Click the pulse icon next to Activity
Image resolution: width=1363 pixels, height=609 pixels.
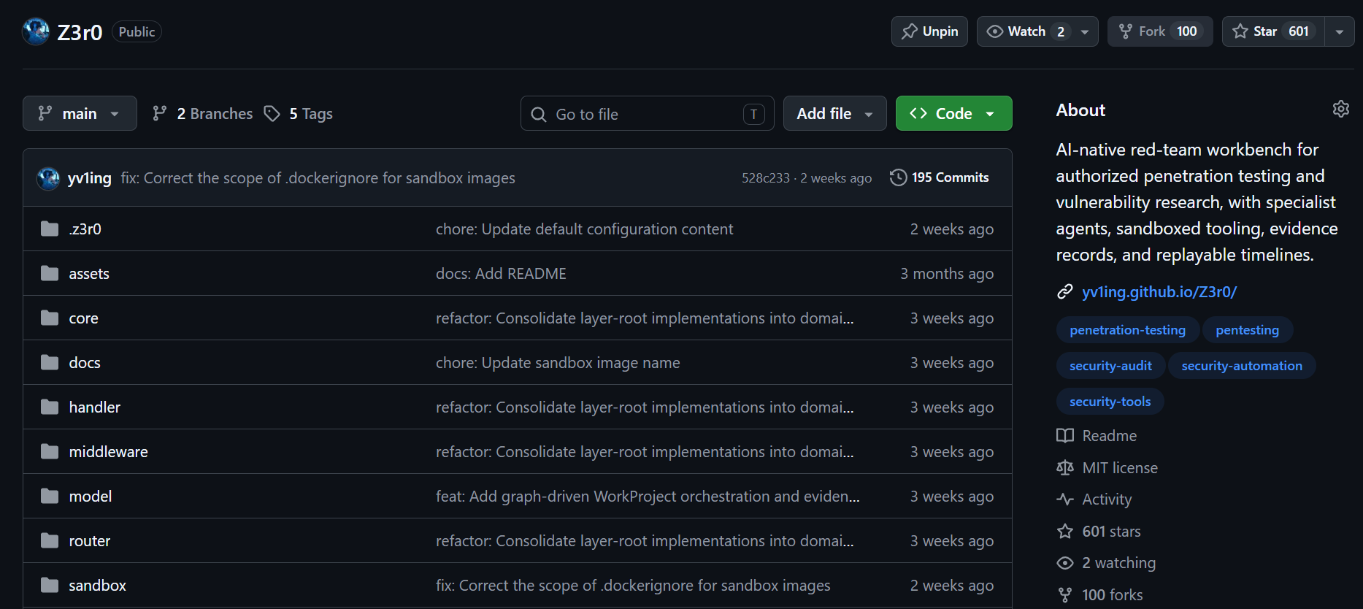[1065, 499]
